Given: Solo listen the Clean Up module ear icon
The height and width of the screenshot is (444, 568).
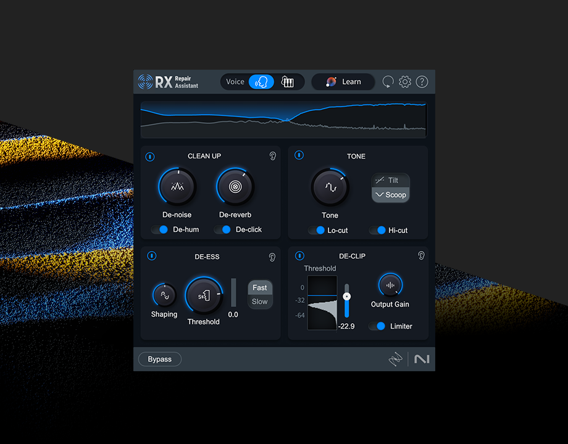Looking at the screenshot, I should click(x=272, y=156).
